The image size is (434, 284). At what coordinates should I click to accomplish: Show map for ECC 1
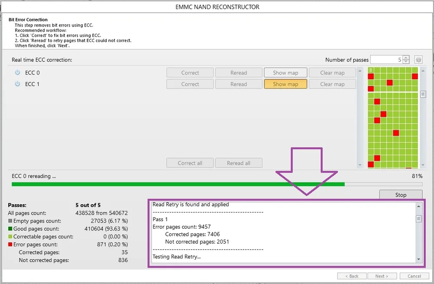(286, 84)
